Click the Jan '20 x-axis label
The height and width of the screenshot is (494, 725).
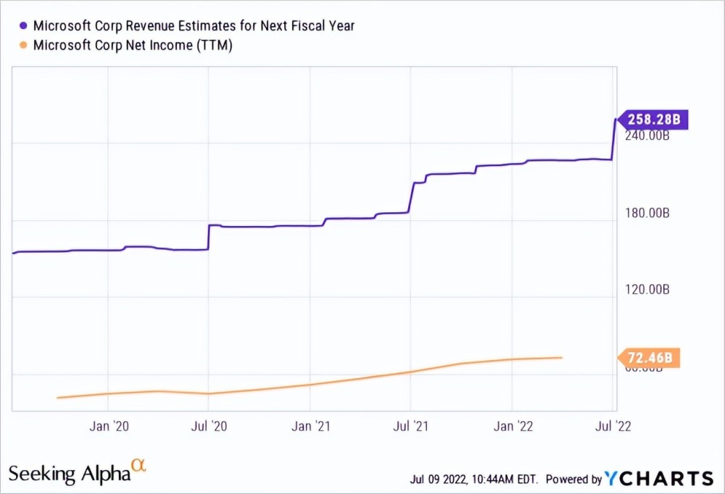(108, 426)
